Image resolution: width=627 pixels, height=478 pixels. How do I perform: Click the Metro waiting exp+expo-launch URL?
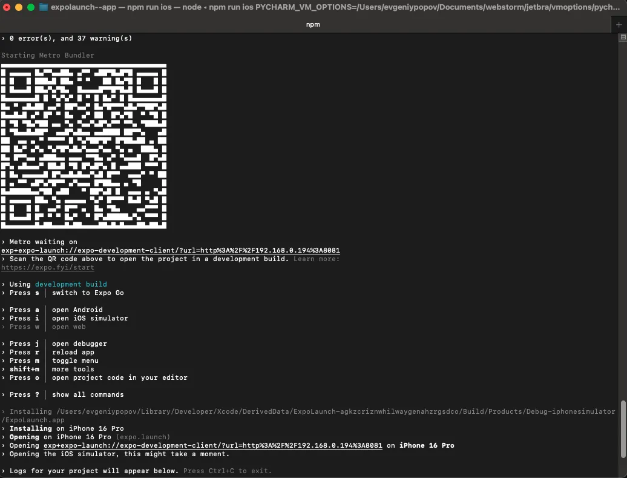click(170, 250)
